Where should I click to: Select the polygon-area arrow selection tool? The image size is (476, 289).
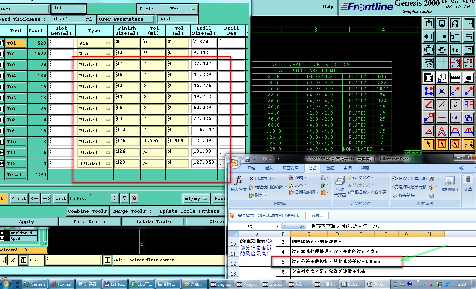click(455, 144)
